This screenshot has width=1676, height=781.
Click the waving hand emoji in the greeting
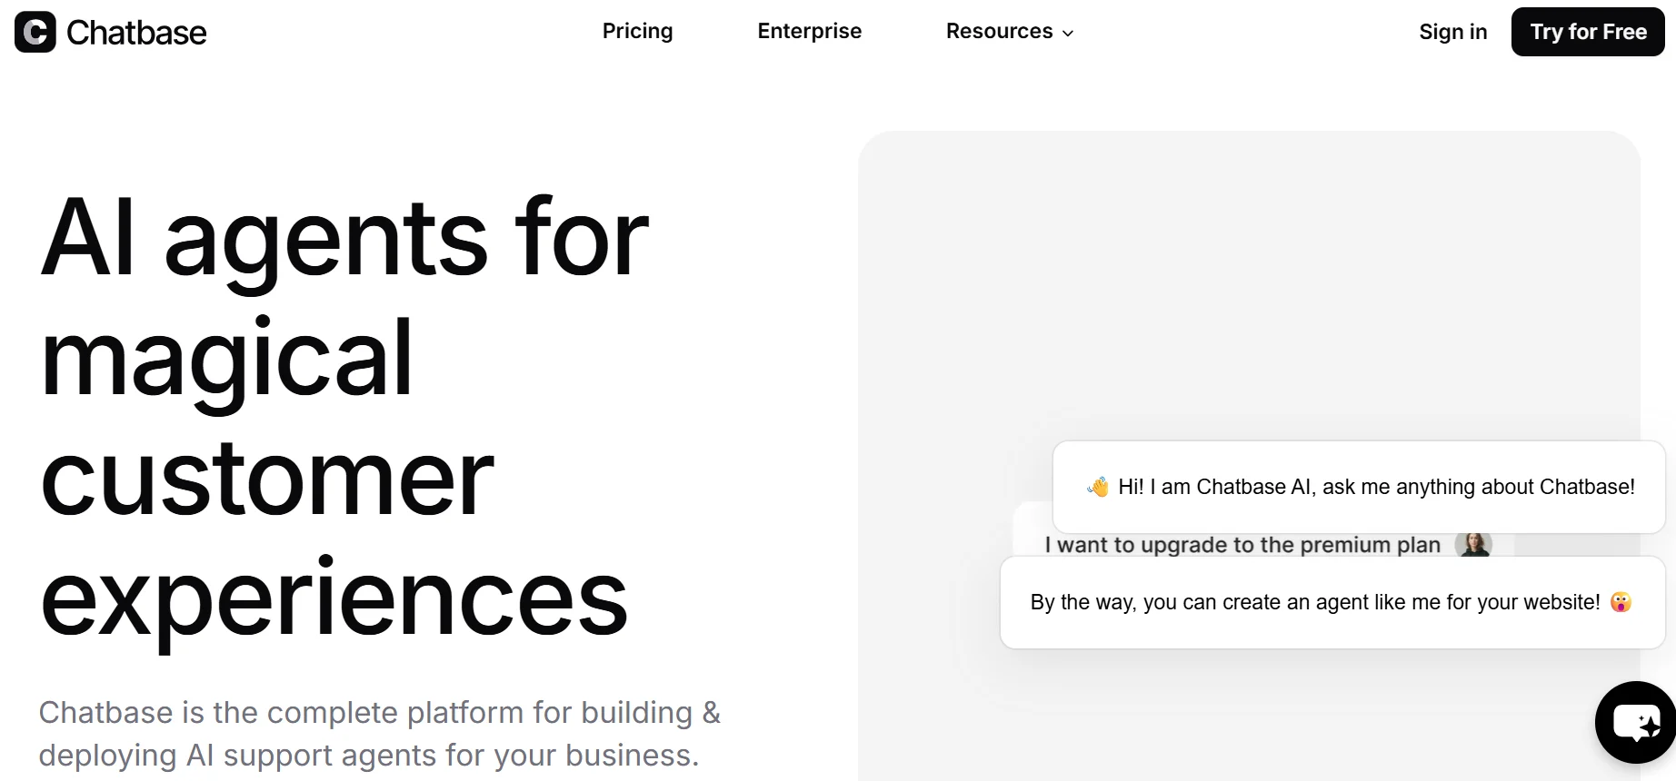[1096, 487]
